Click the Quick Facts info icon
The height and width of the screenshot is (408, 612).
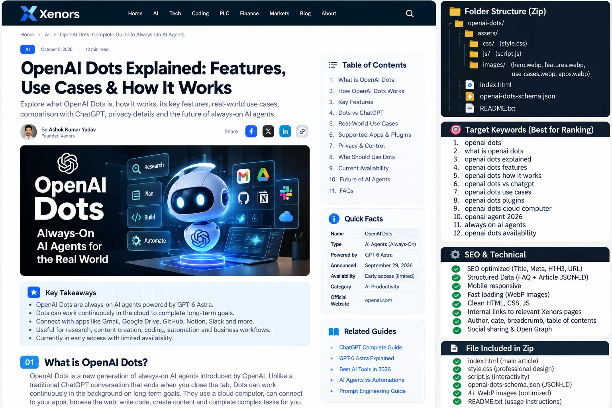coord(334,219)
